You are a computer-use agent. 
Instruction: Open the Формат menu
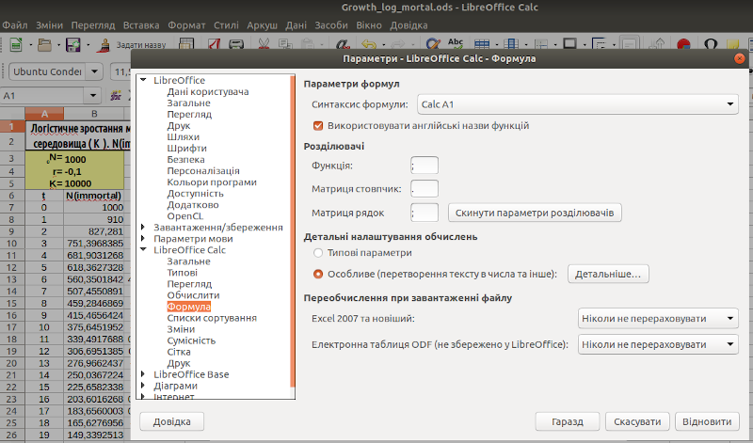click(x=186, y=25)
